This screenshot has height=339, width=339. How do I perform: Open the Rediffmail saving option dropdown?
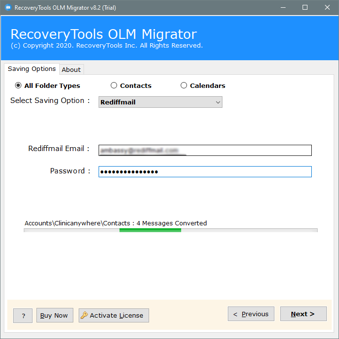pyautogui.click(x=160, y=102)
